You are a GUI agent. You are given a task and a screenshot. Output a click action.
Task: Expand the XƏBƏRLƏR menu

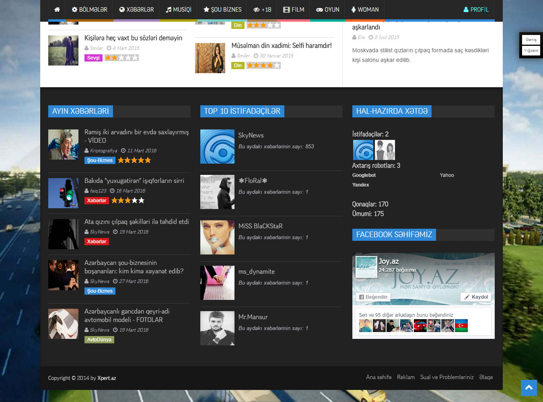pos(136,10)
